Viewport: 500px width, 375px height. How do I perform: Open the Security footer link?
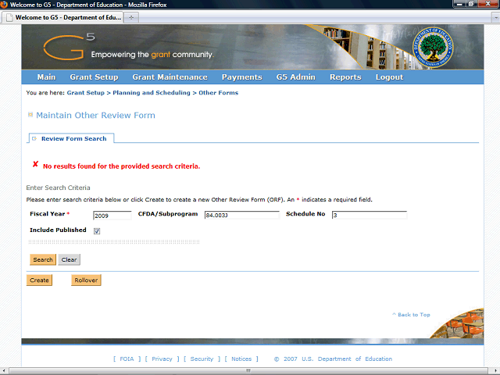tap(202, 359)
